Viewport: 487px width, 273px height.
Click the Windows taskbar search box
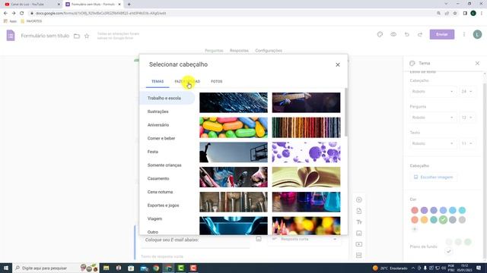(56, 268)
